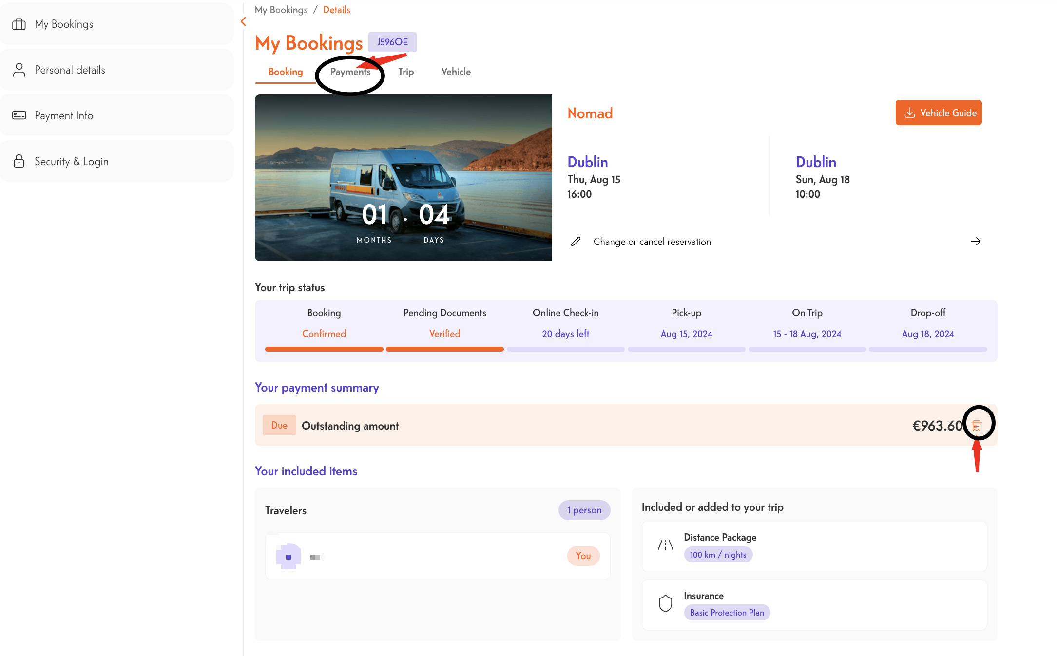Click the Distance Package road icon
Screen dimensions: 1057x656
(x=665, y=545)
